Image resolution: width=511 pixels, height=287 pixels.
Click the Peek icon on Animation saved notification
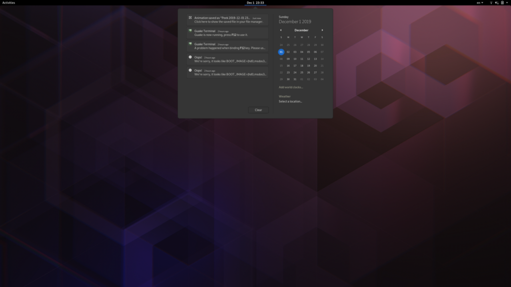tap(190, 17)
